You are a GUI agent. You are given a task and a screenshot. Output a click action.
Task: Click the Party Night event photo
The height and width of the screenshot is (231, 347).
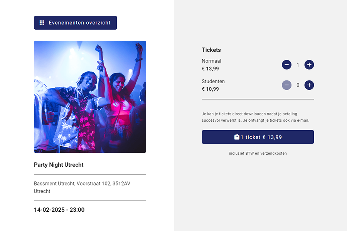point(90,97)
